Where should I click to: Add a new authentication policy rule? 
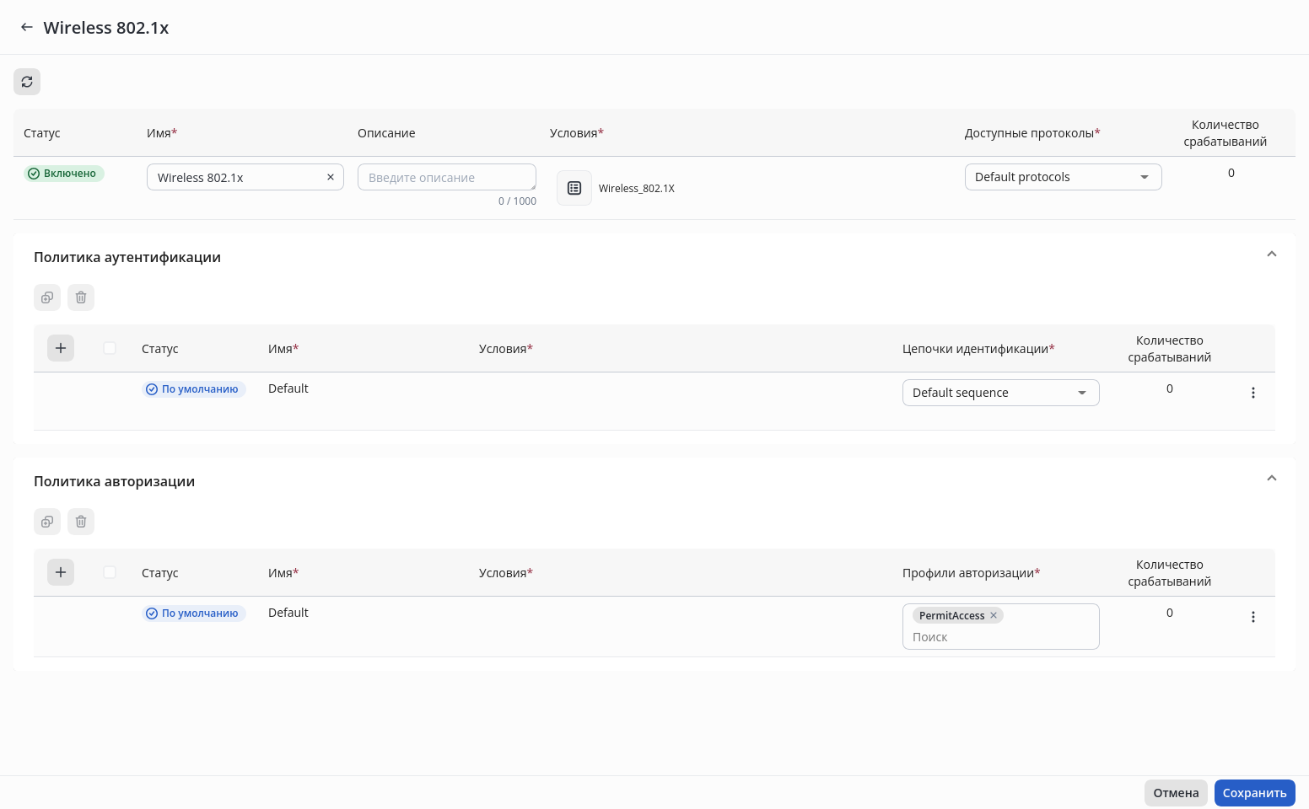pyautogui.click(x=61, y=348)
